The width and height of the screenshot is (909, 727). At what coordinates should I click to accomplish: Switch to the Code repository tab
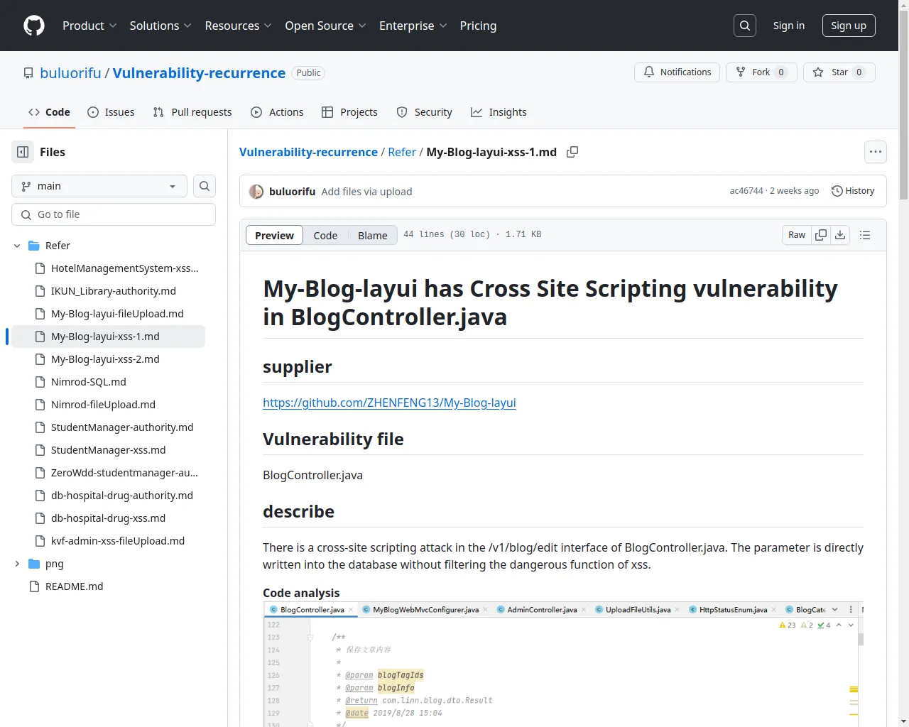[x=49, y=112]
